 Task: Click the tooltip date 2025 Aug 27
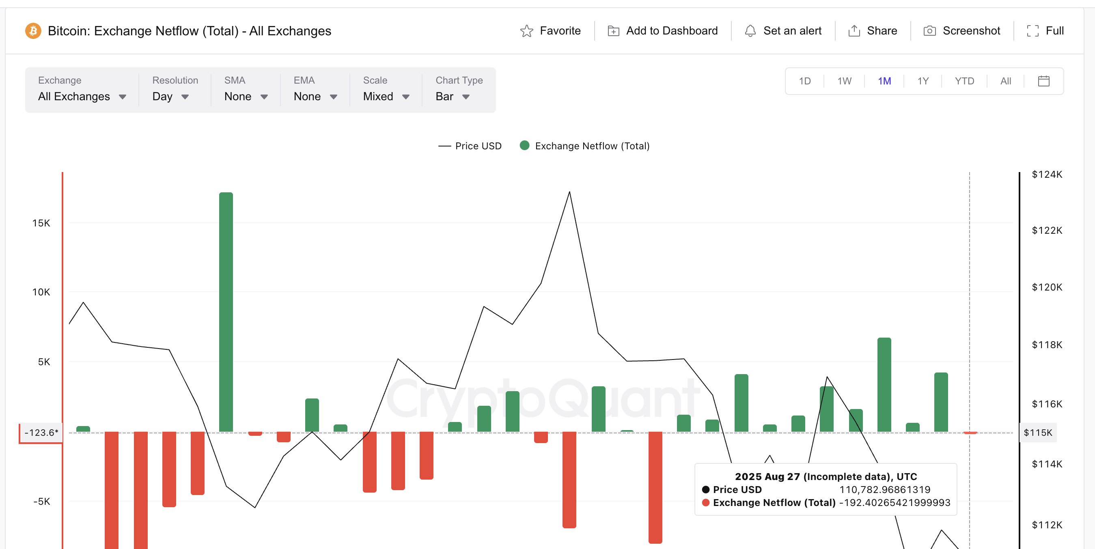click(767, 476)
